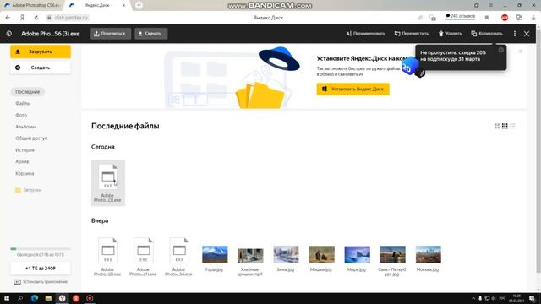Click the storage usage progress bar

[x=41, y=248]
